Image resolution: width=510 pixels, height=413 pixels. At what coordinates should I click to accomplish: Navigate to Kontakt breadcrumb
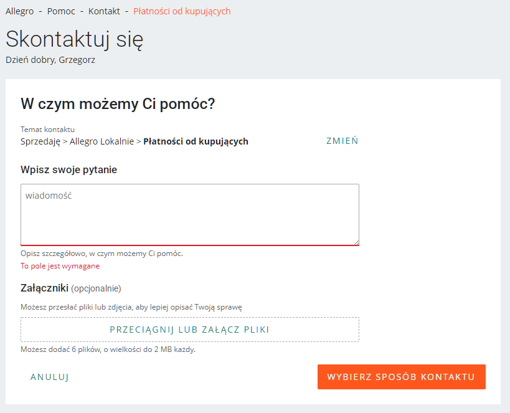click(x=104, y=11)
